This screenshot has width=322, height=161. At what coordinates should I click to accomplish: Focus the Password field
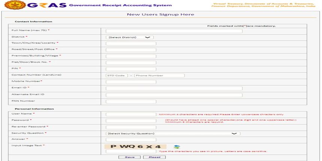coord(131,121)
